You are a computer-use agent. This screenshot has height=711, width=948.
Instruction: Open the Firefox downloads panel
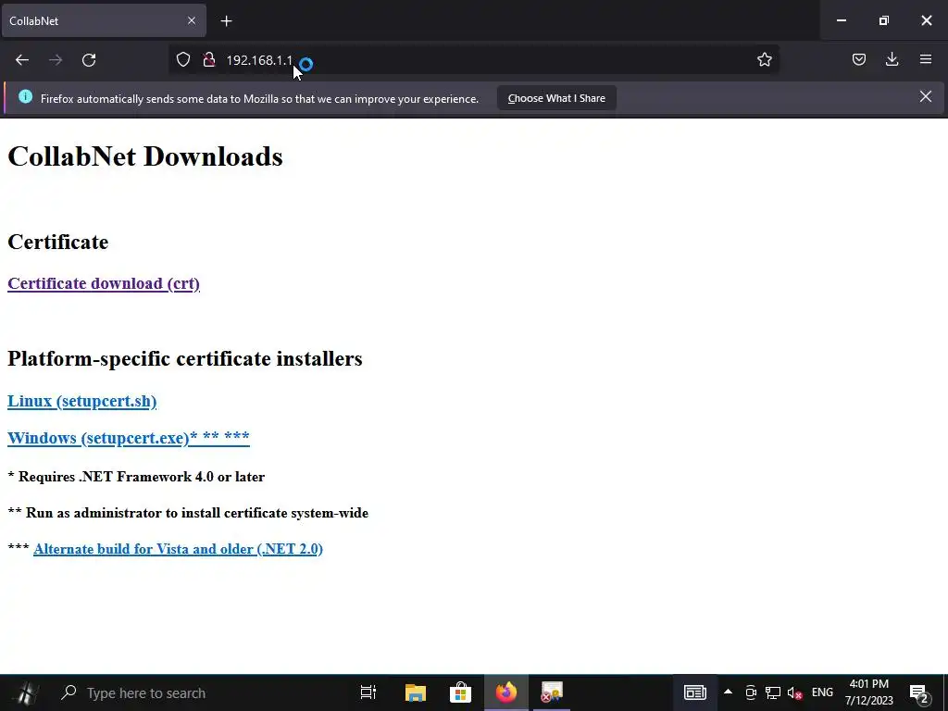click(892, 59)
